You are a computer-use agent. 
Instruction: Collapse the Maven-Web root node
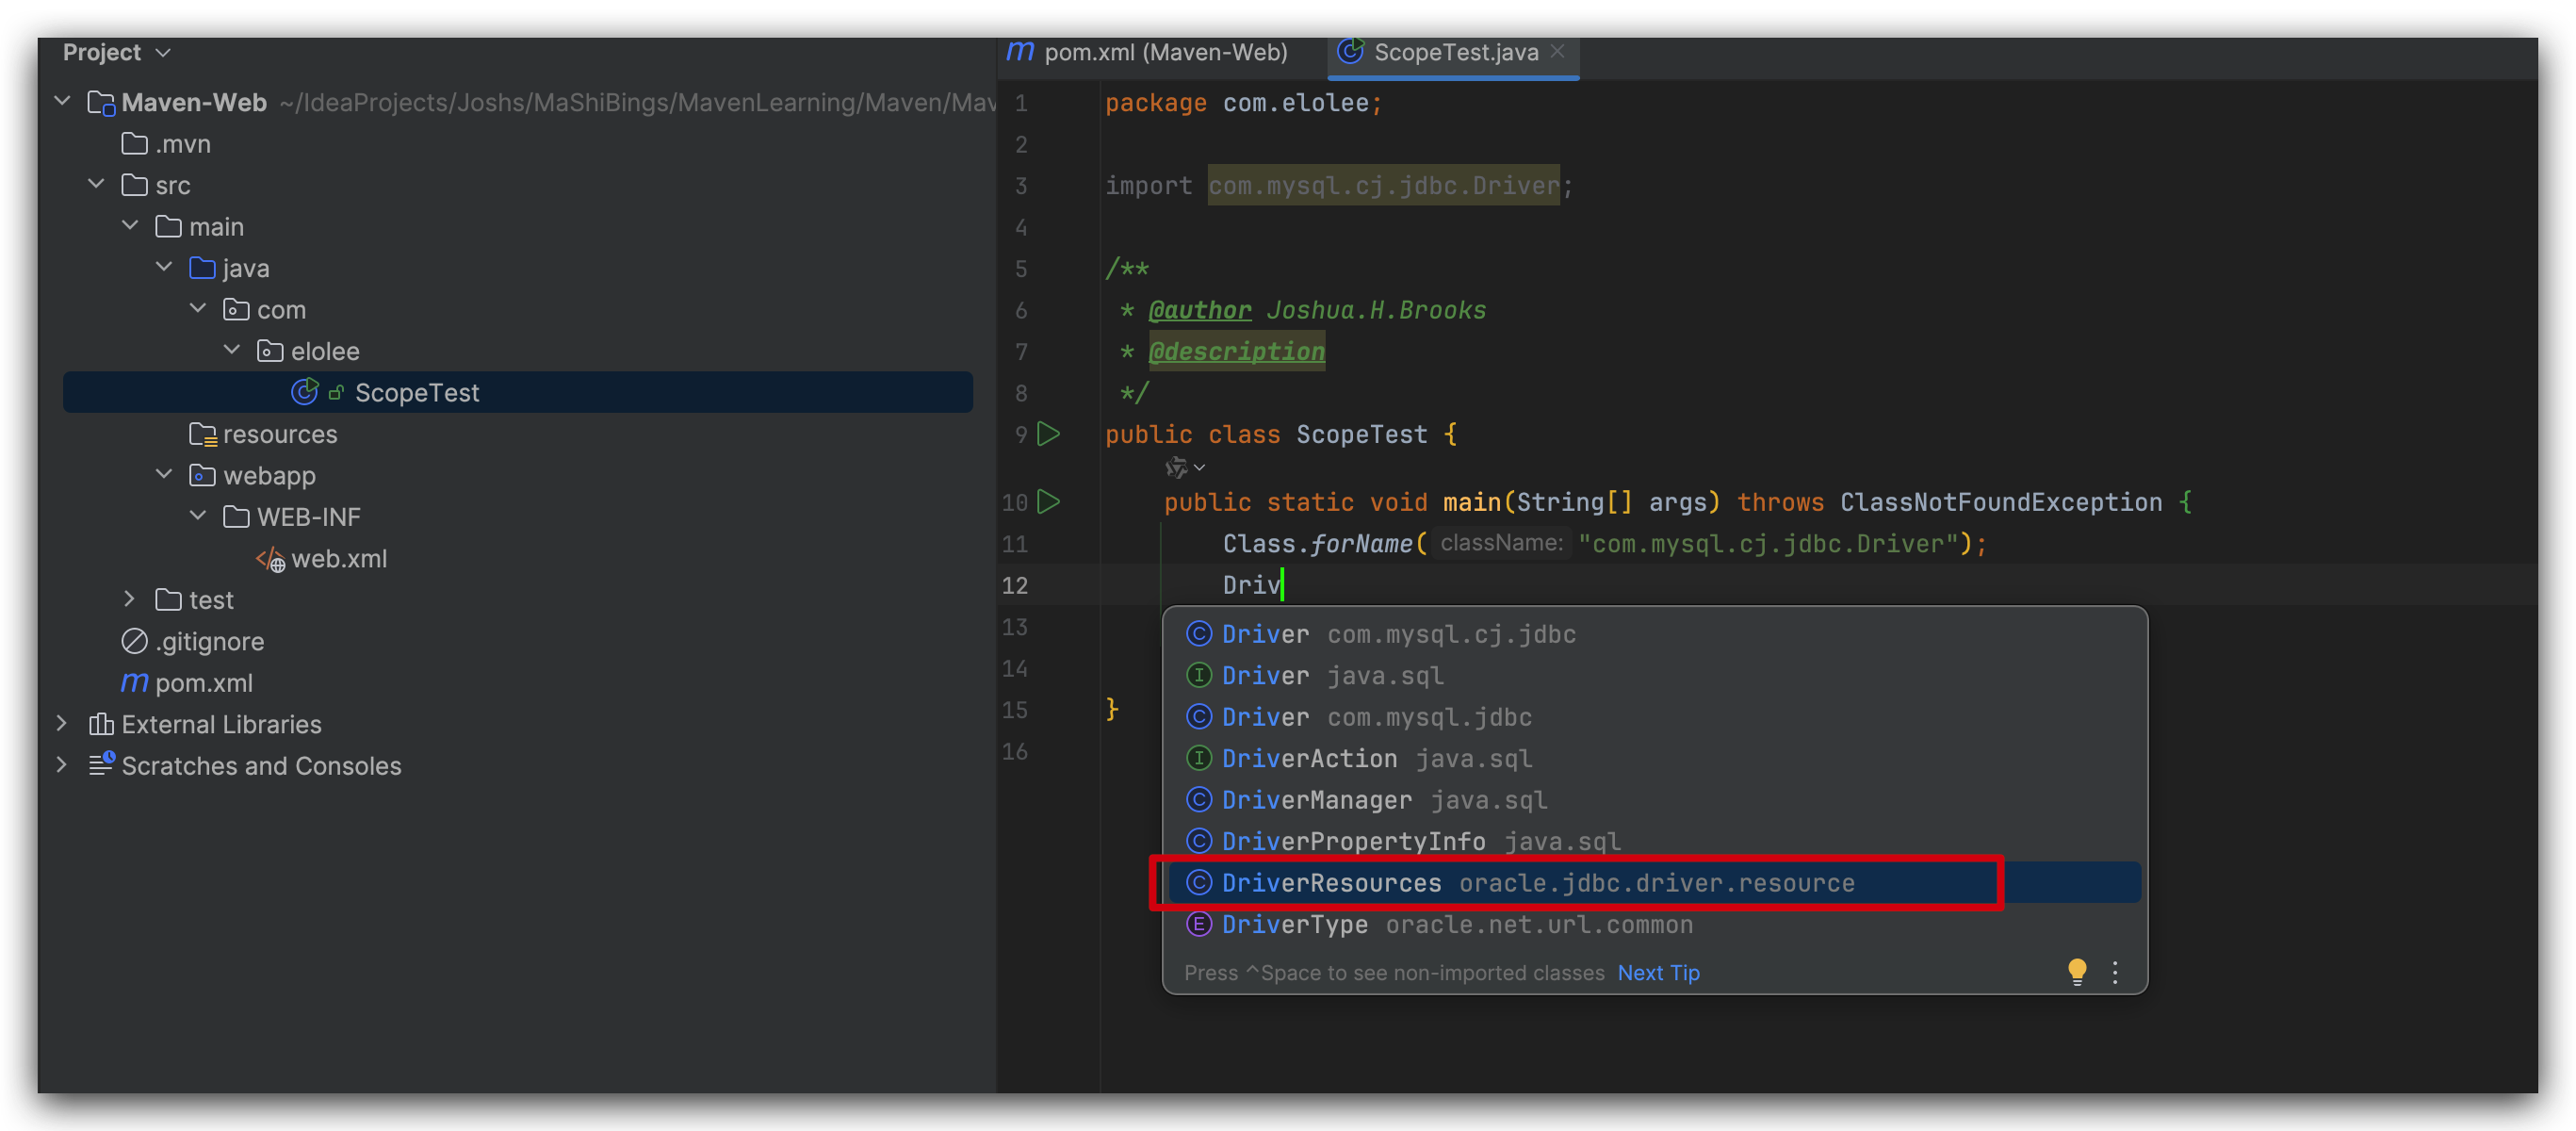pos(62,101)
